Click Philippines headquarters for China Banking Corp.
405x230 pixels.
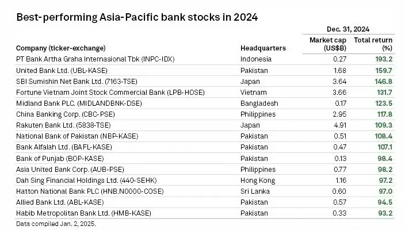click(x=257, y=114)
